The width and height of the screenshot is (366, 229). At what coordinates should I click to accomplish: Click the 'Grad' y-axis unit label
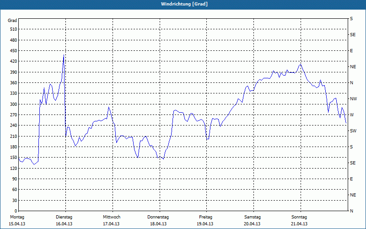tap(12, 21)
